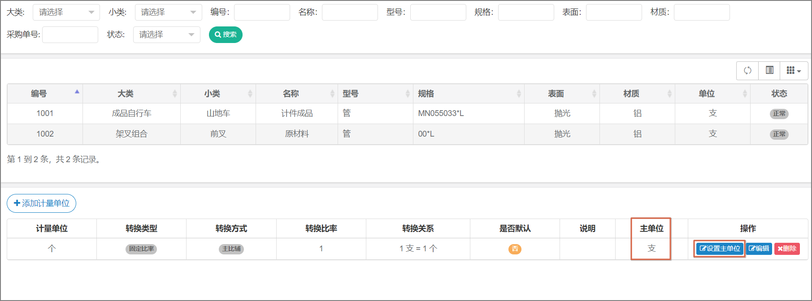Click the red 删除 delete button

pos(787,249)
